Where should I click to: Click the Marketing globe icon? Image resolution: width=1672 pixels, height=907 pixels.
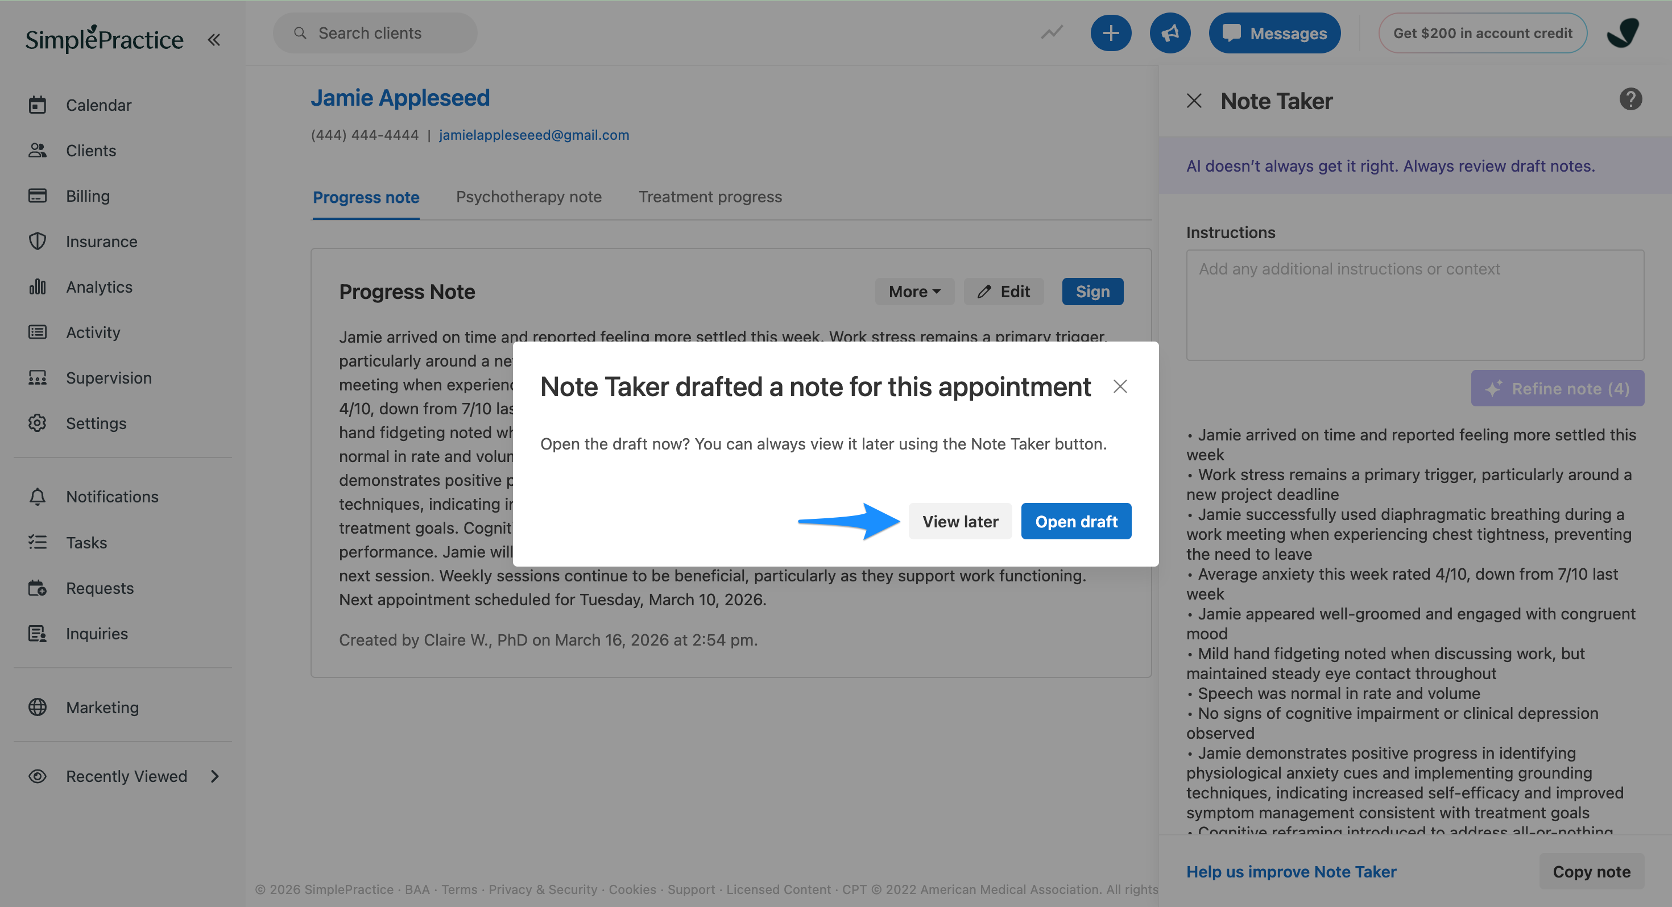click(x=38, y=706)
